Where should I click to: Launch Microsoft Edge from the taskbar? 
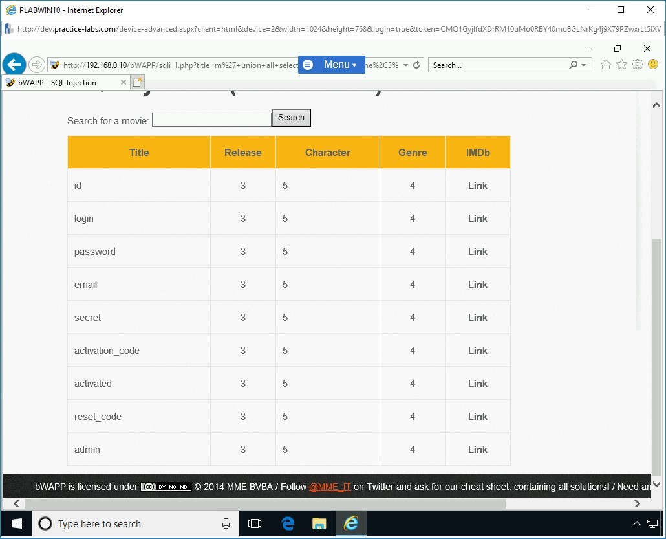pyautogui.click(x=288, y=523)
